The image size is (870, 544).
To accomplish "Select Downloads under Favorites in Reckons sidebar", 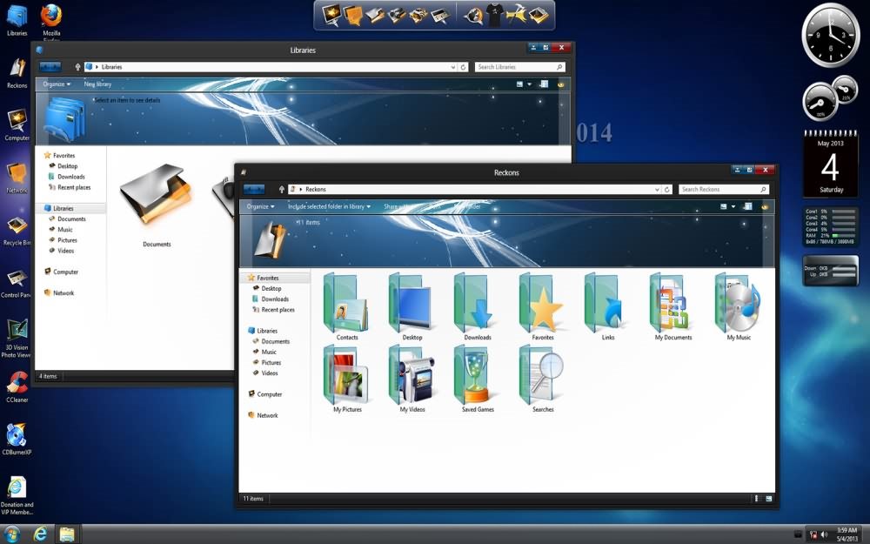I will click(275, 299).
